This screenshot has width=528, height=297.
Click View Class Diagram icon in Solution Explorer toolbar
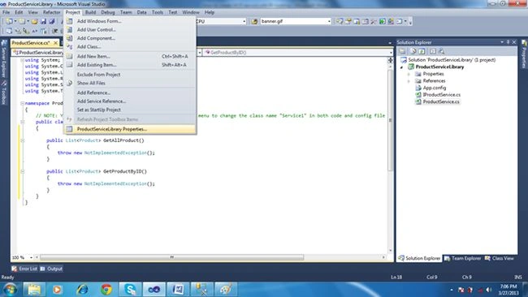pyautogui.click(x=441, y=51)
